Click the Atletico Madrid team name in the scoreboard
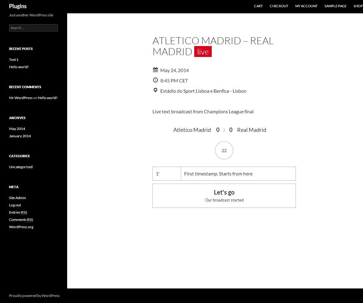 pos(192,130)
